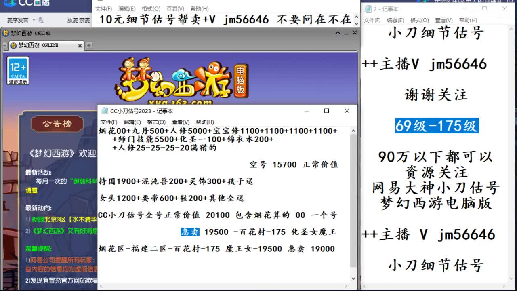Click 90万以下都可以 in the right notepad
Image resolution: width=517 pixels, height=291 pixels.
click(435, 156)
